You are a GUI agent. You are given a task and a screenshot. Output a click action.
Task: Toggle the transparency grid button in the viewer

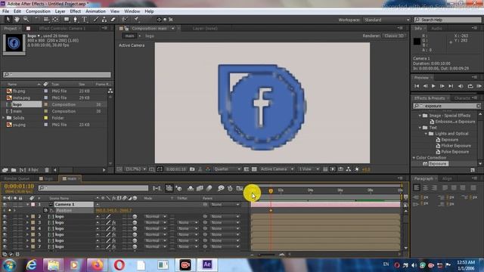point(254,169)
